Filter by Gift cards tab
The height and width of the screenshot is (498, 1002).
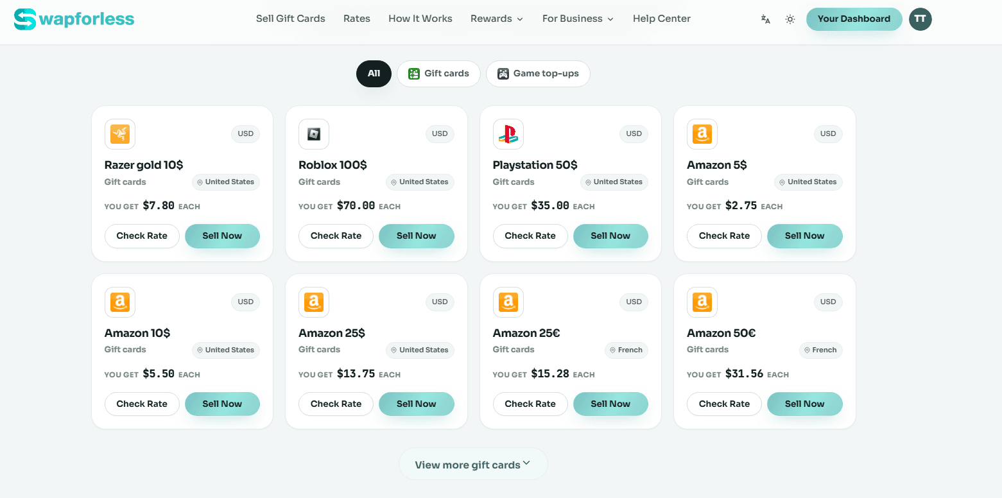(x=438, y=74)
